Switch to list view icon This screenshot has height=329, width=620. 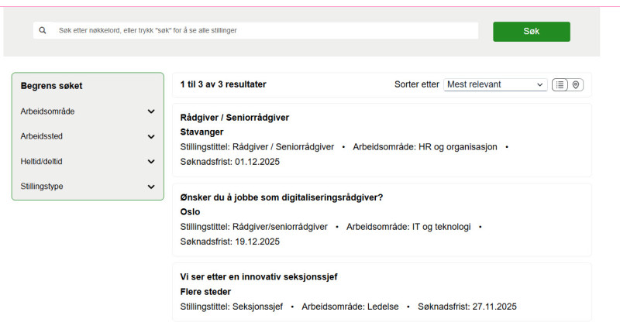[x=560, y=85]
